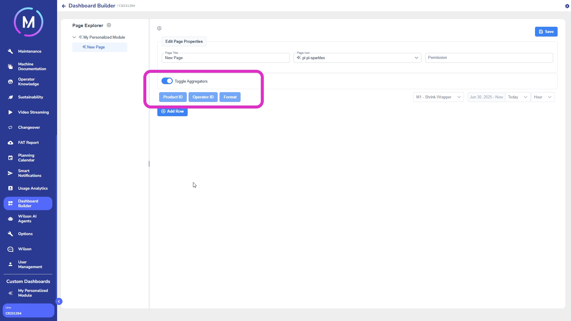The height and width of the screenshot is (321, 571).
Task: Open Wilson AI Agents
Action: coord(27,219)
